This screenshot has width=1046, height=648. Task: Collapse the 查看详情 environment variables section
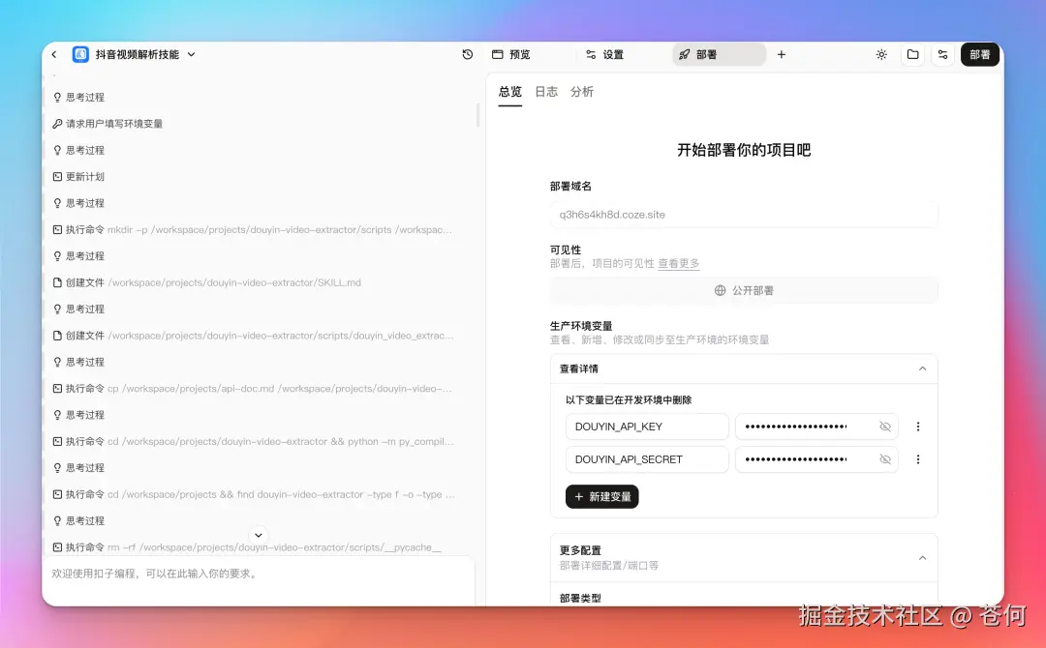(925, 368)
